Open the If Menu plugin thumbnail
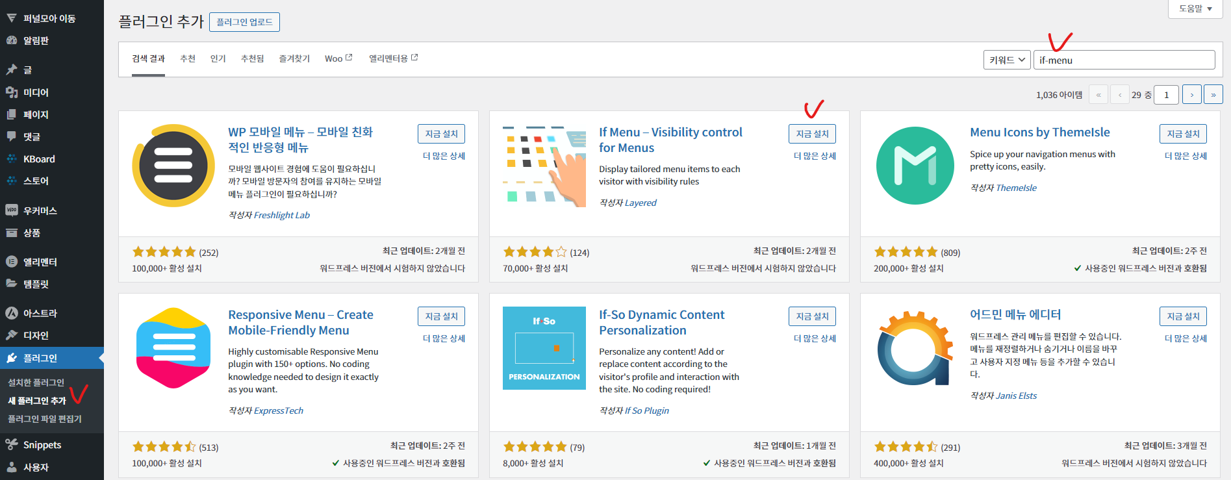Viewport: 1231px width, 480px height. pos(544,166)
